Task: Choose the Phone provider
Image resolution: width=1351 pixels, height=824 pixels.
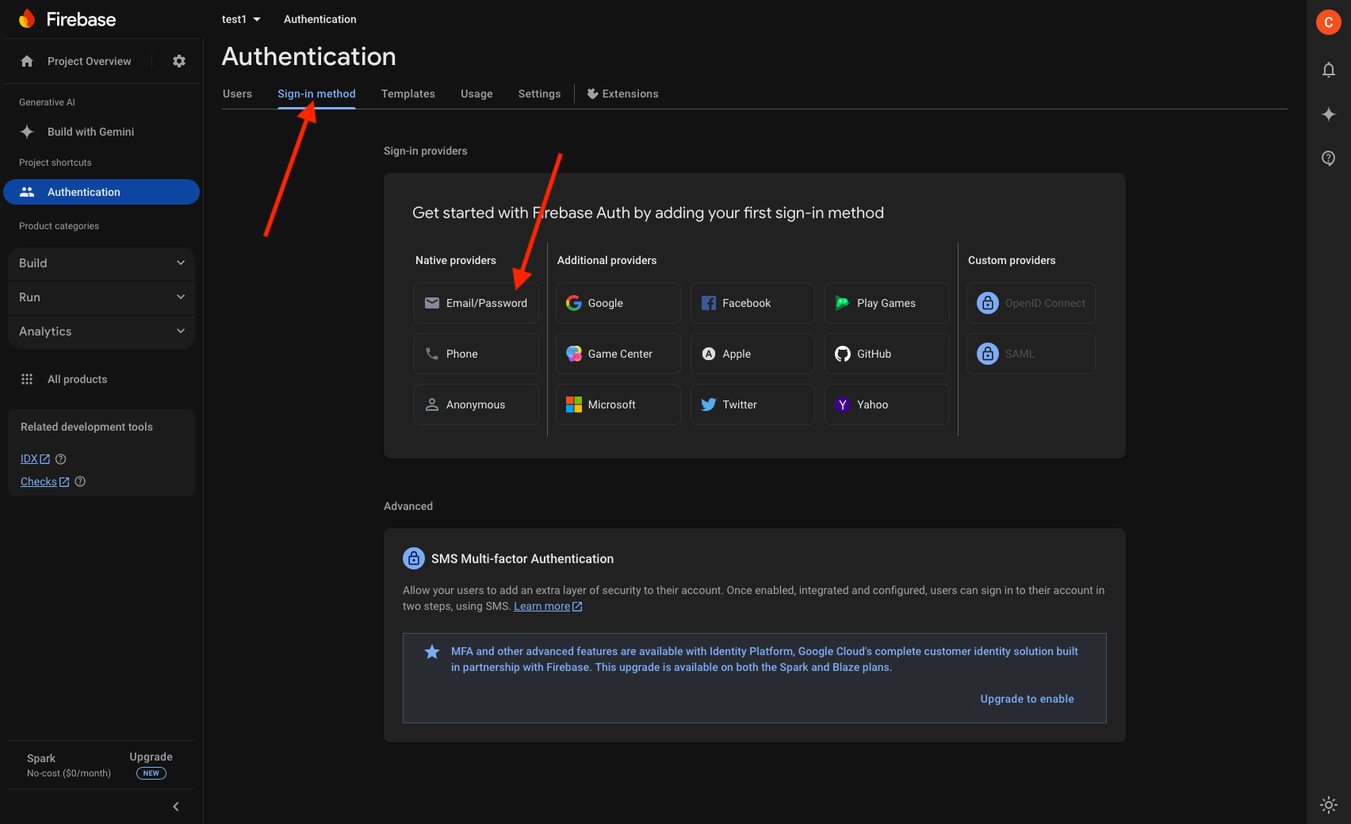Action: [x=476, y=354]
